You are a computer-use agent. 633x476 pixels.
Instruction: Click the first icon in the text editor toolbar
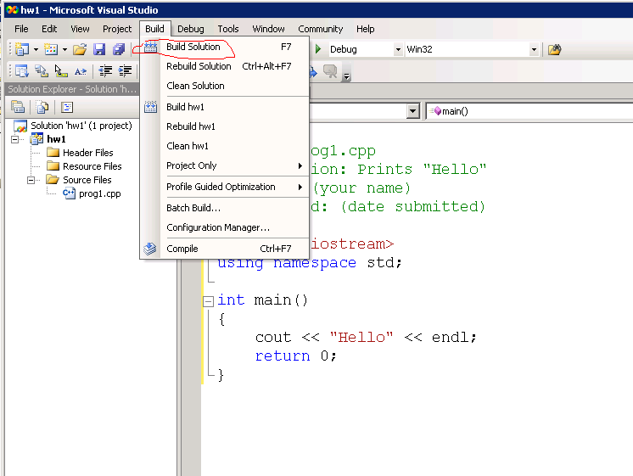pyautogui.click(x=21, y=71)
